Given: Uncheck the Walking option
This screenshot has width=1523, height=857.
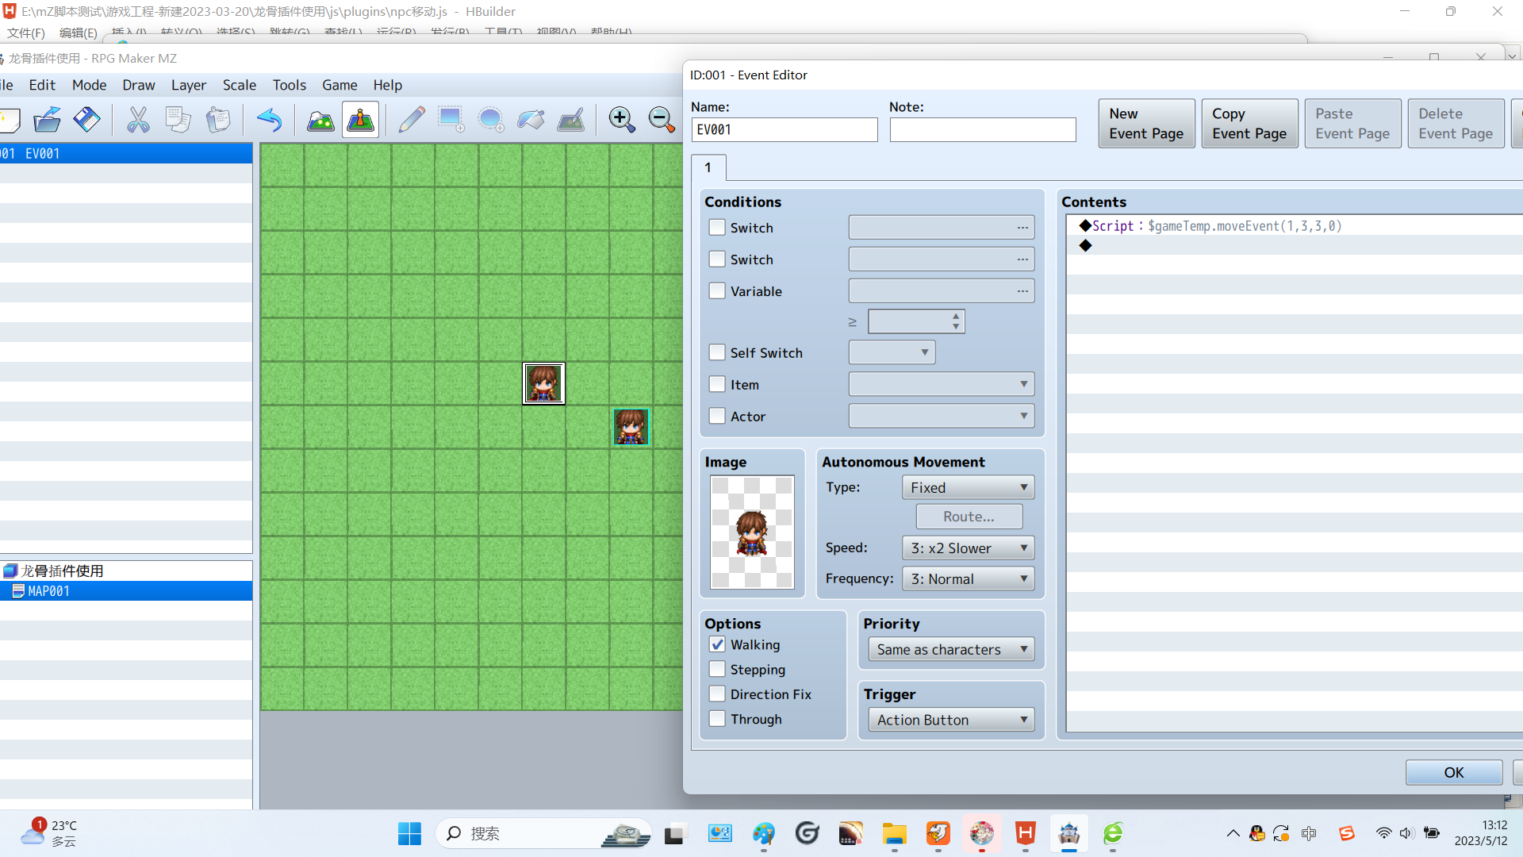Looking at the screenshot, I should pyautogui.click(x=717, y=644).
